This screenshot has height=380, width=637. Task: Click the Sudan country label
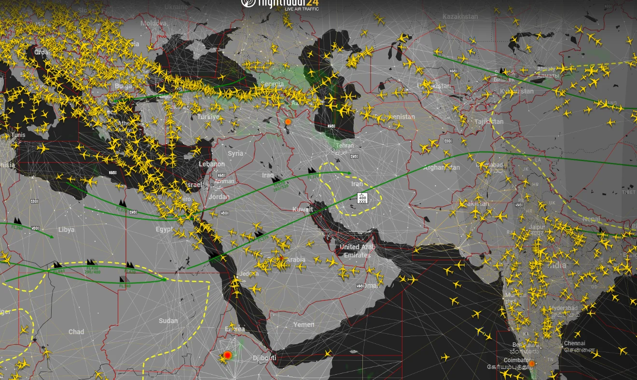tap(168, 321)
